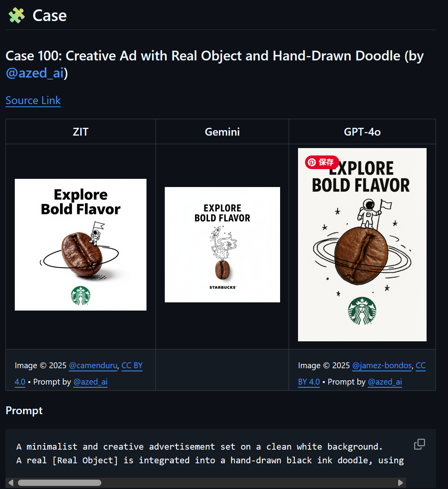448x489 pixels.
Task: Click inside the prompt code block text
Action: pos(210,454)
